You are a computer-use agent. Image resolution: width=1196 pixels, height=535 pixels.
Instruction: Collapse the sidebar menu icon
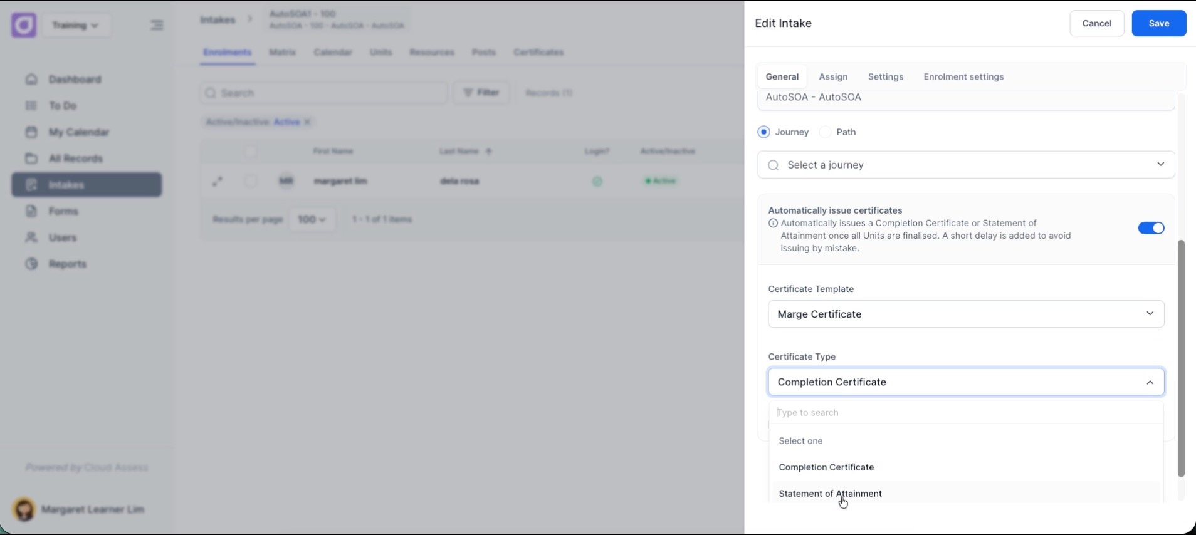tap(157, 25)
